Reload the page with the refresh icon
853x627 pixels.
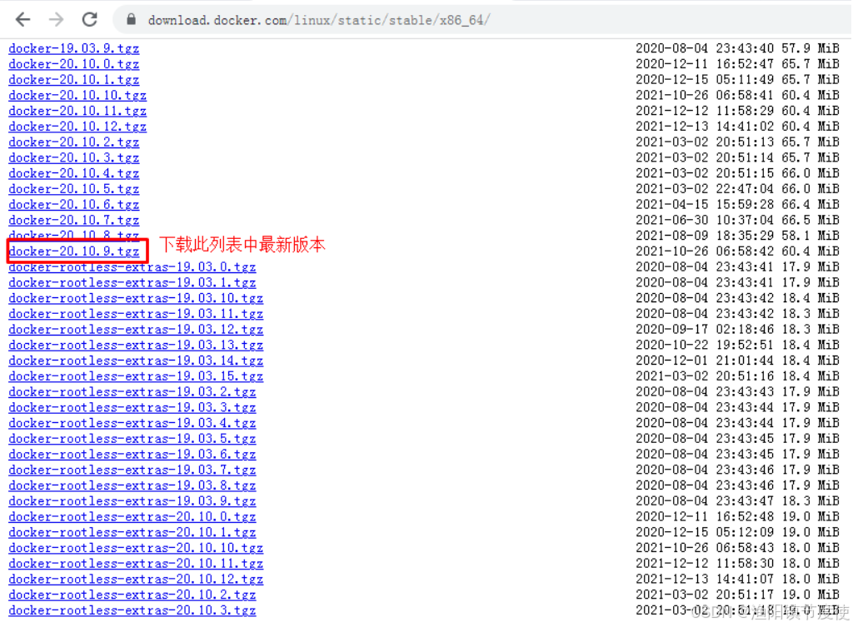click(x=90, y=20)
